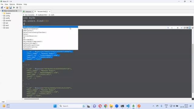This screenshot has height=109, width=194.
Task: Choose defineProperties autocomplete suggestion
Action: point(50,45)
